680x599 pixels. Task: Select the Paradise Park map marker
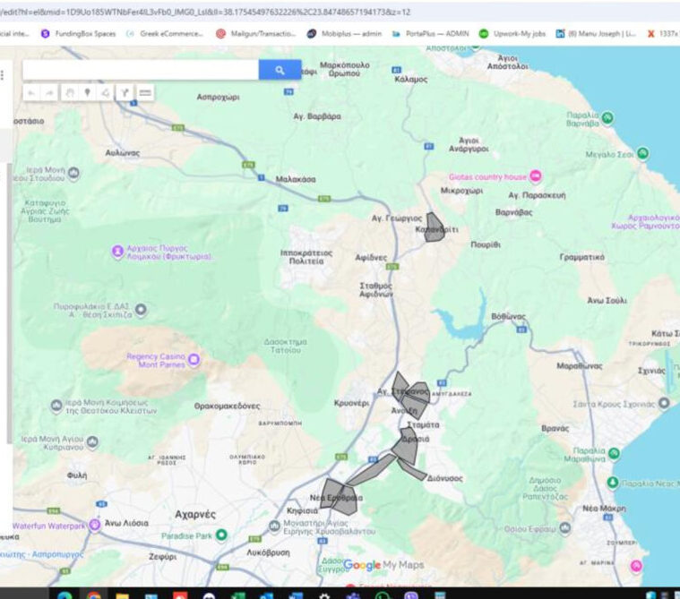click(220, 535)
